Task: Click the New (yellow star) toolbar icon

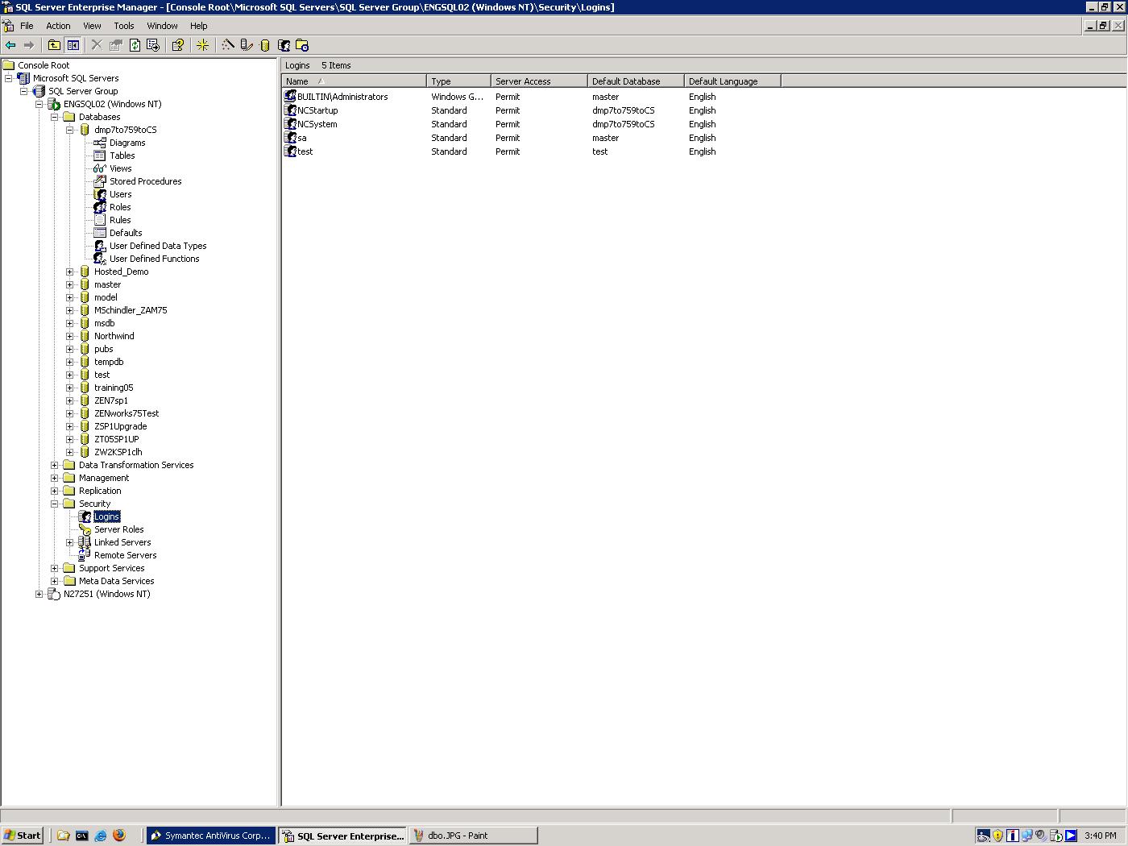Action: point(203,45)
